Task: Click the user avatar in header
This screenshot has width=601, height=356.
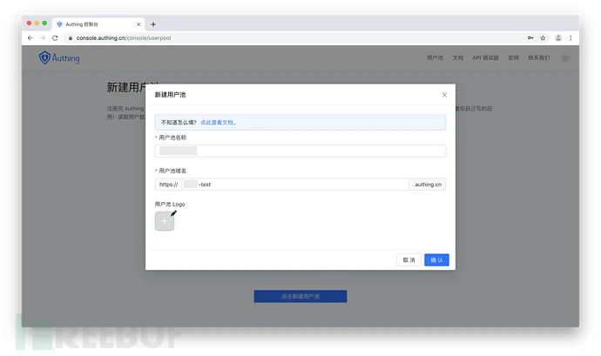Action: click(565, 58)
